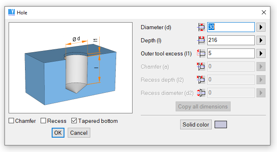The width and height of the screenshot is (277, 152).
Task: Open the Depth field arrow menu
Action: click(x=261, y=40)
